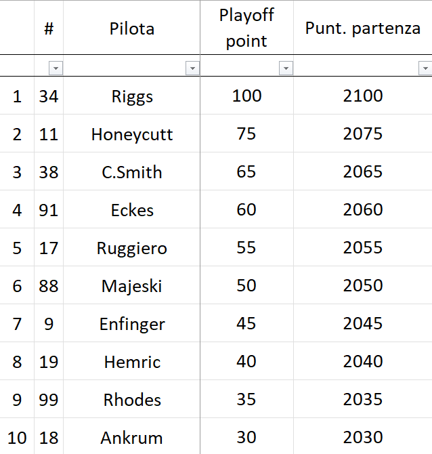Click car number 91 cell
The height and width of the screenshot is (454, 432).
click(49, 209)
